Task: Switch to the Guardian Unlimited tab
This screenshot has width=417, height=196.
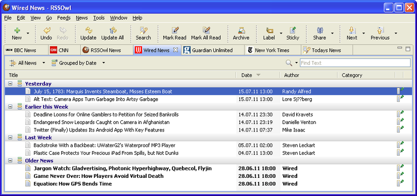Action: [x=213, y=50]
